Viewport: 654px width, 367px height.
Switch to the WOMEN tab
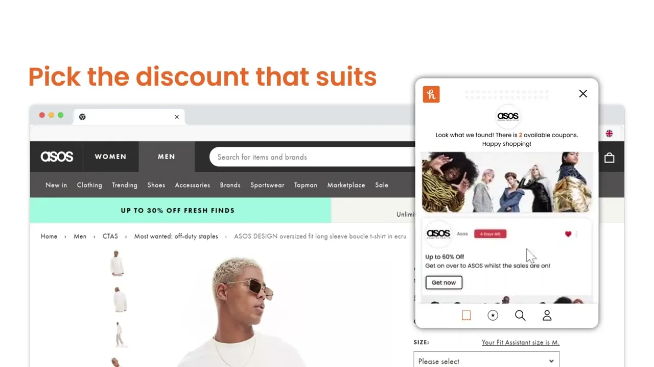(x=110, y=156)
